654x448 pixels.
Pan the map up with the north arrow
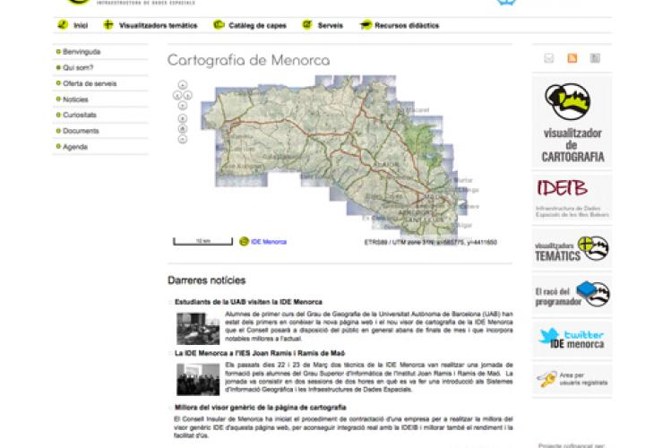pyautogui.click(x=183, y=85)
